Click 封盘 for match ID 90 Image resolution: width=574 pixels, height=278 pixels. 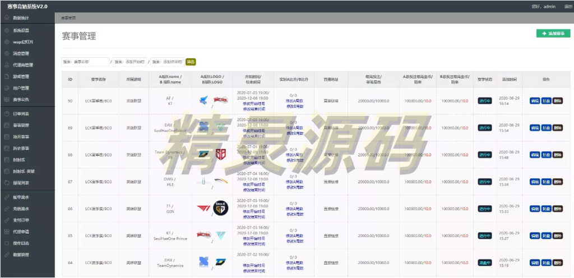click(546, 101)
